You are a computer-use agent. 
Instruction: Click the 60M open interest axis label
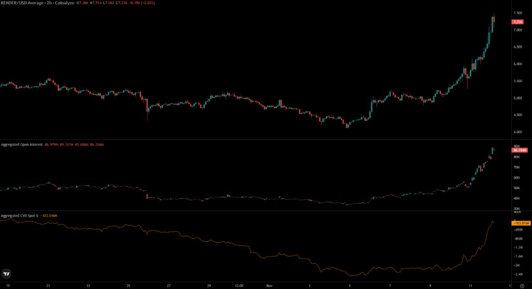pos(516,178)
